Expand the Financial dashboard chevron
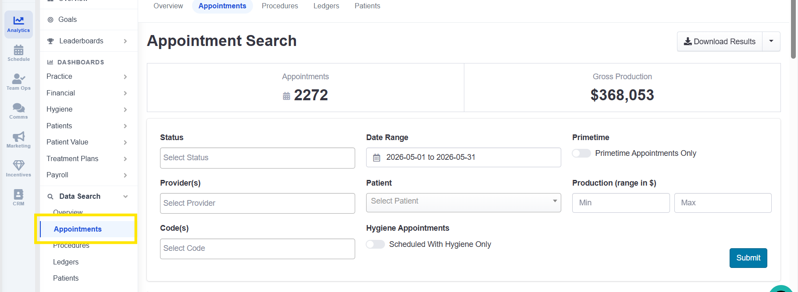 125,93
